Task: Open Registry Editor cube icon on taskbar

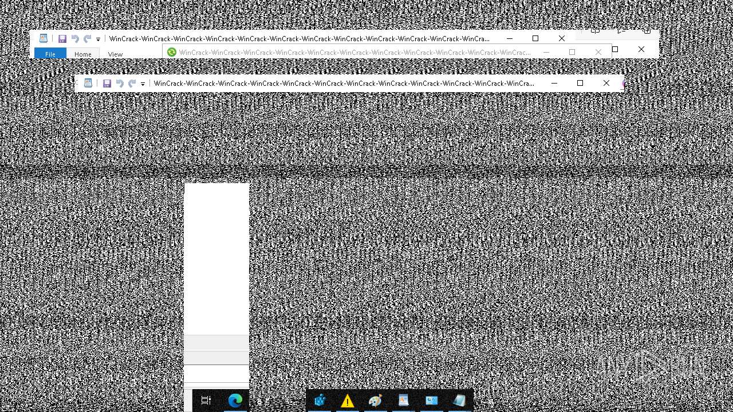Action: pos(320,401)
